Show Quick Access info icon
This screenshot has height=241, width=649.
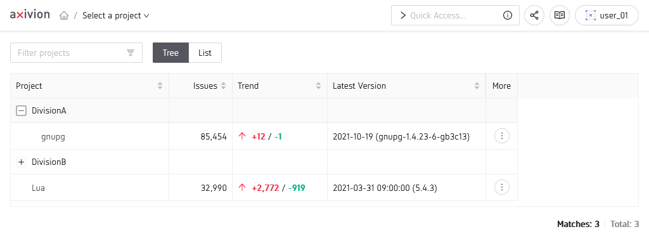tap(508, 16)
